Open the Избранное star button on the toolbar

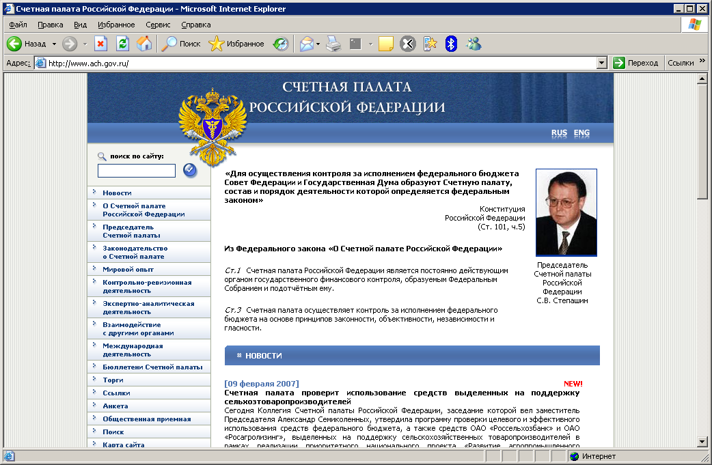coord(236,44)
